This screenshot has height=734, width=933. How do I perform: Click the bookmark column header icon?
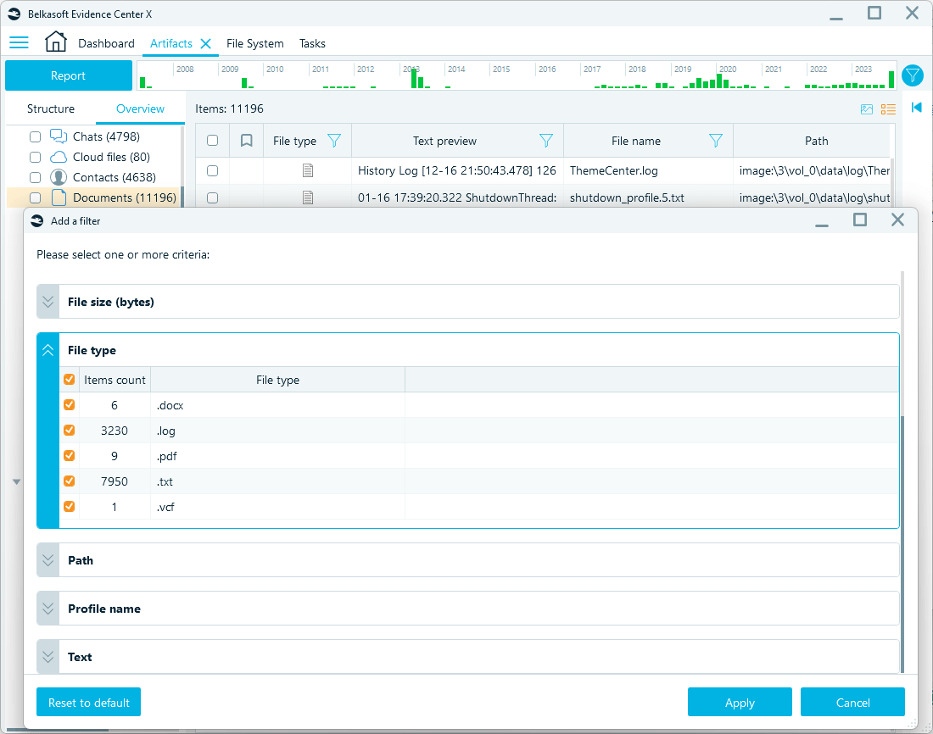point(246,141)
